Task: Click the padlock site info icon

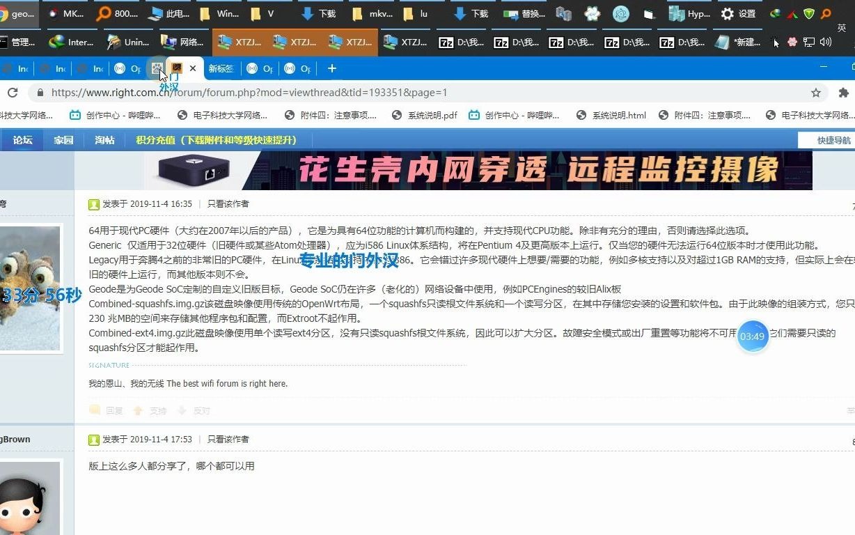Action: coord(40,93)
